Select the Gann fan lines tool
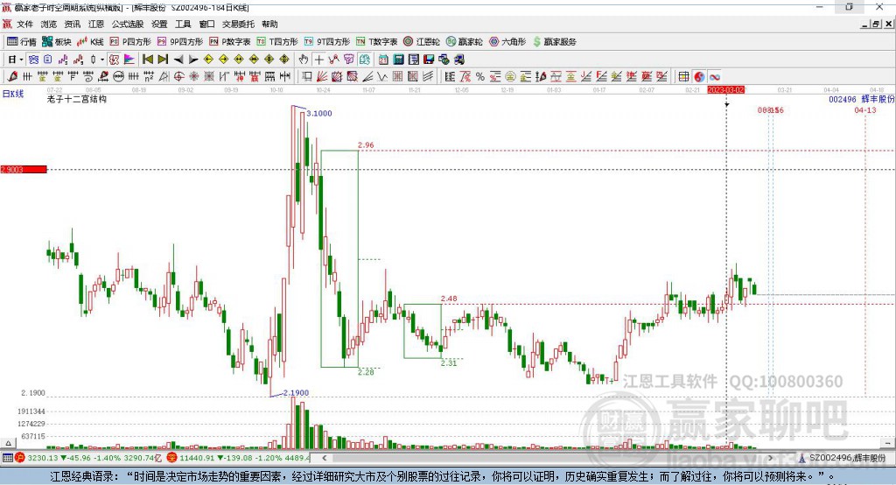 322,77
